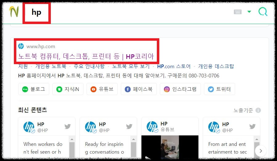277x161 pixels.
Task: Click tweet text 'From art and entertainment'
Action: coord(227,148)
